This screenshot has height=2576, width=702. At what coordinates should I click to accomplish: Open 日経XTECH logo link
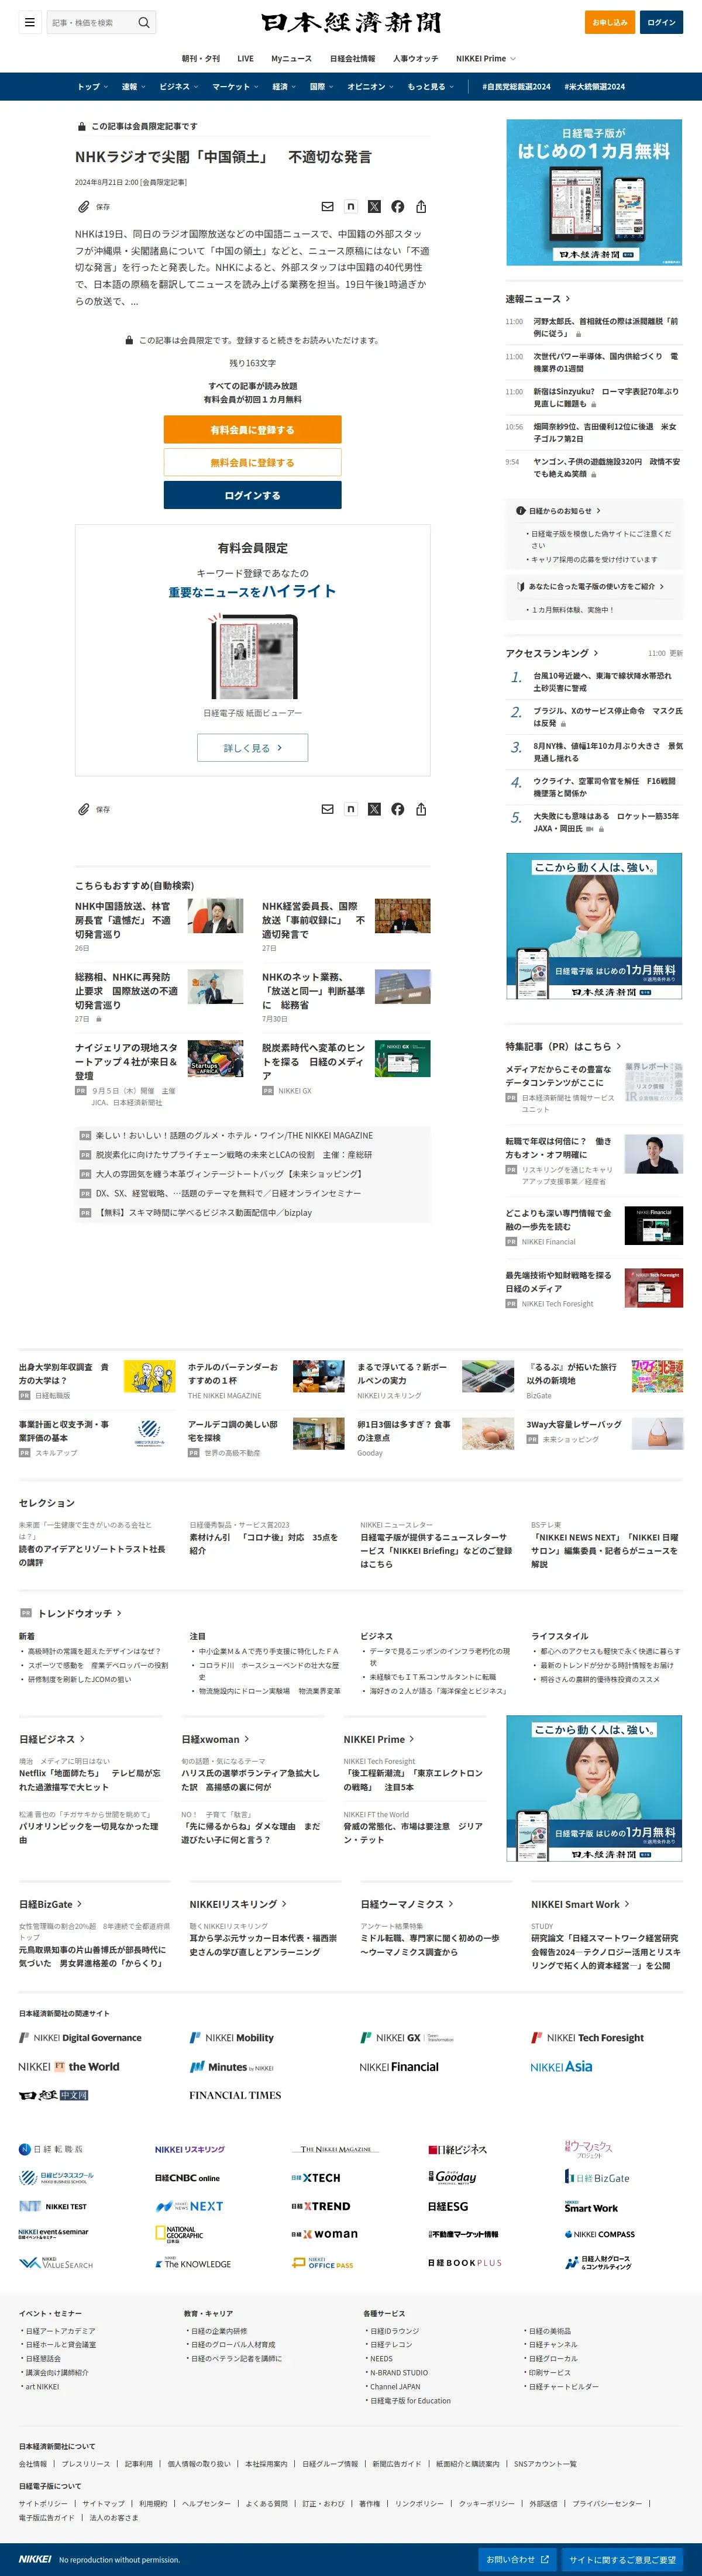coord(316,2177)
